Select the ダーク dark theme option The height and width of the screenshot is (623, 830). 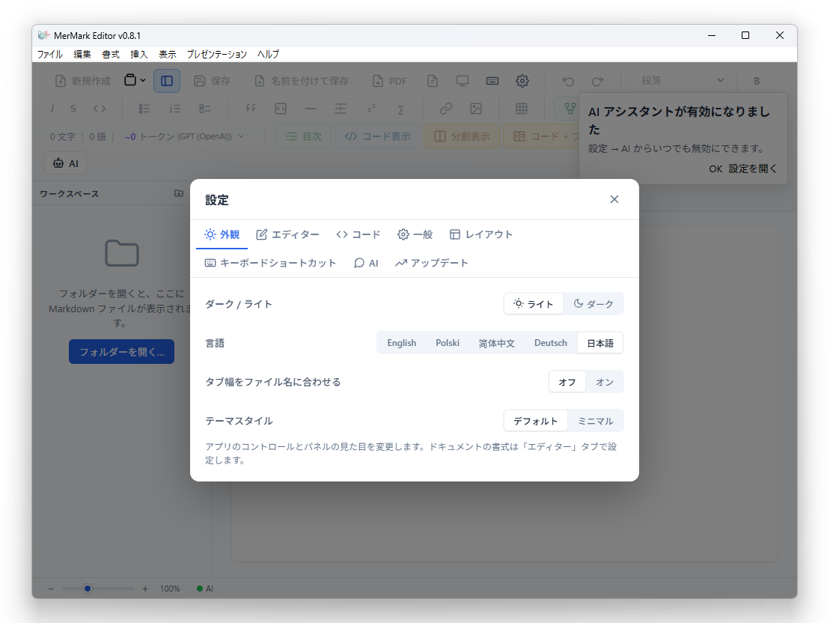(x=593, y=303)
